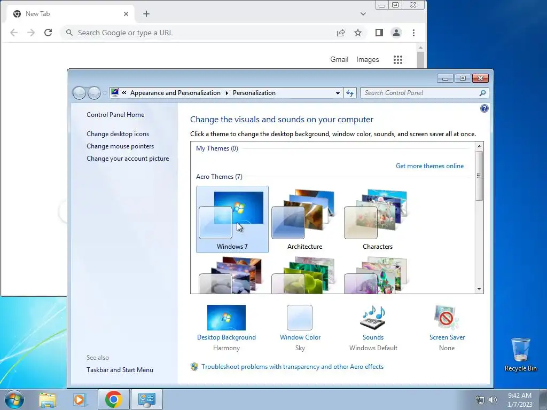Select the Recycle Bin desktop icon
The height and width of the screenshot is (410, 547).
tap(520, 354)
